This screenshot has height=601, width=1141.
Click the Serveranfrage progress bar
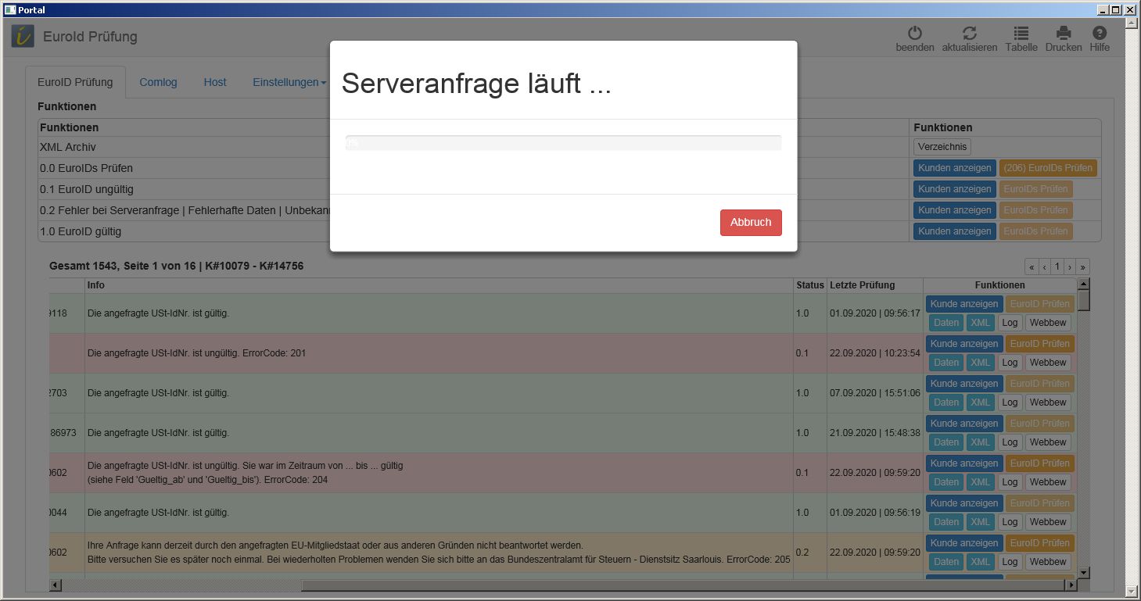[x=563, y=143]
